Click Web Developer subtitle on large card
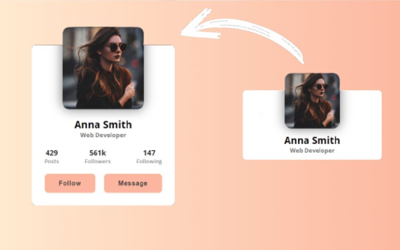Screen dimensions: 400x250 [x=103, y=135]
